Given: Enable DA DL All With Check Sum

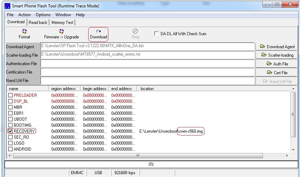Looking at the screenshot, I should (x=156, y=33).
